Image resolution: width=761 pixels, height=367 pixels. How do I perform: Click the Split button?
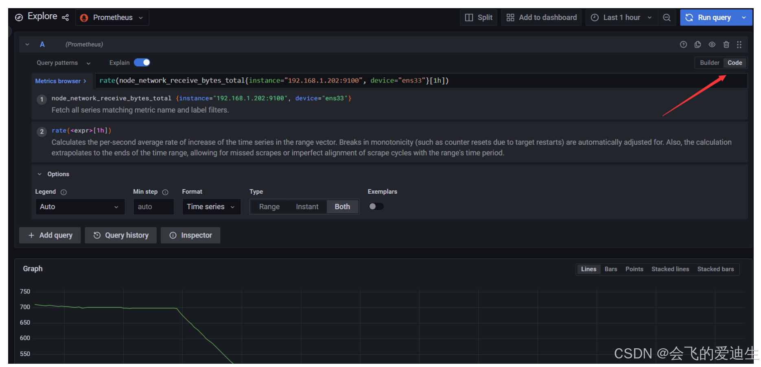point(479,17)
